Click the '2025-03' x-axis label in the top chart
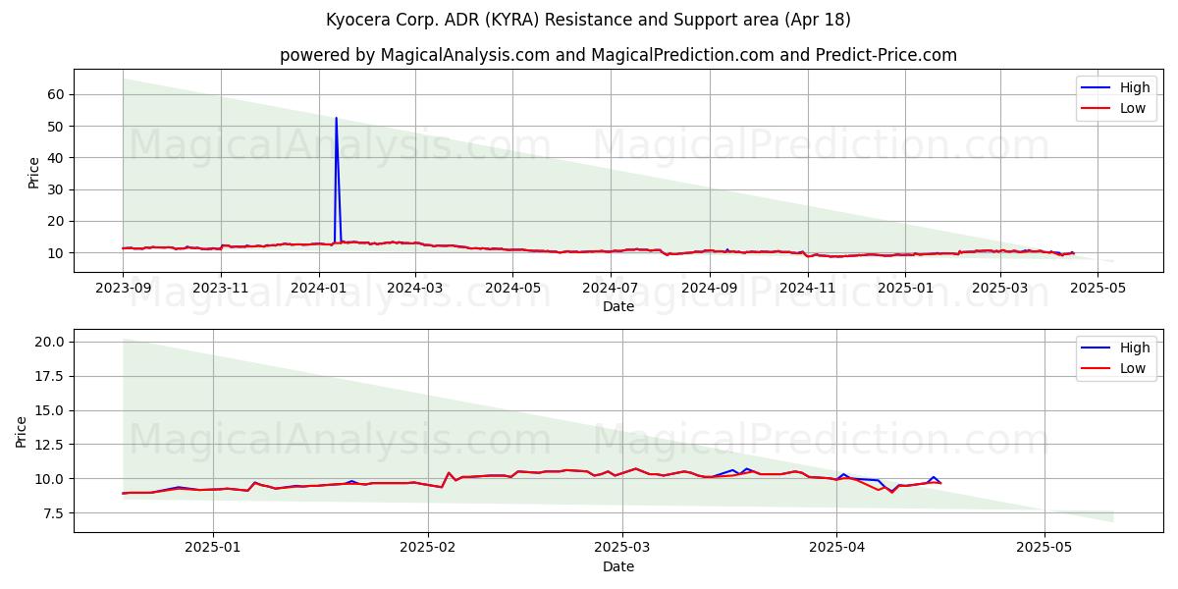This screenshot has width=1178, height=589. point(999,288)
